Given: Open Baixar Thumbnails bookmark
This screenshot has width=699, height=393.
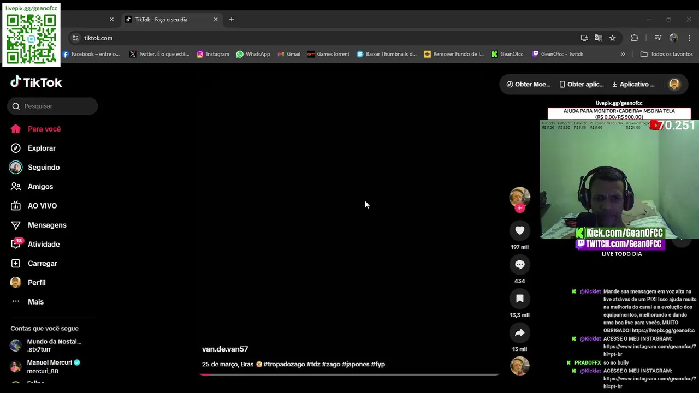Looking at the screenshot, I should (386, 54).
